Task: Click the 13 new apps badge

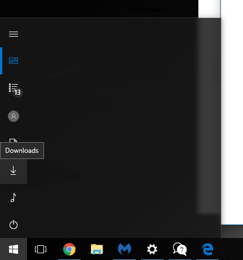Action: point(18,92)
